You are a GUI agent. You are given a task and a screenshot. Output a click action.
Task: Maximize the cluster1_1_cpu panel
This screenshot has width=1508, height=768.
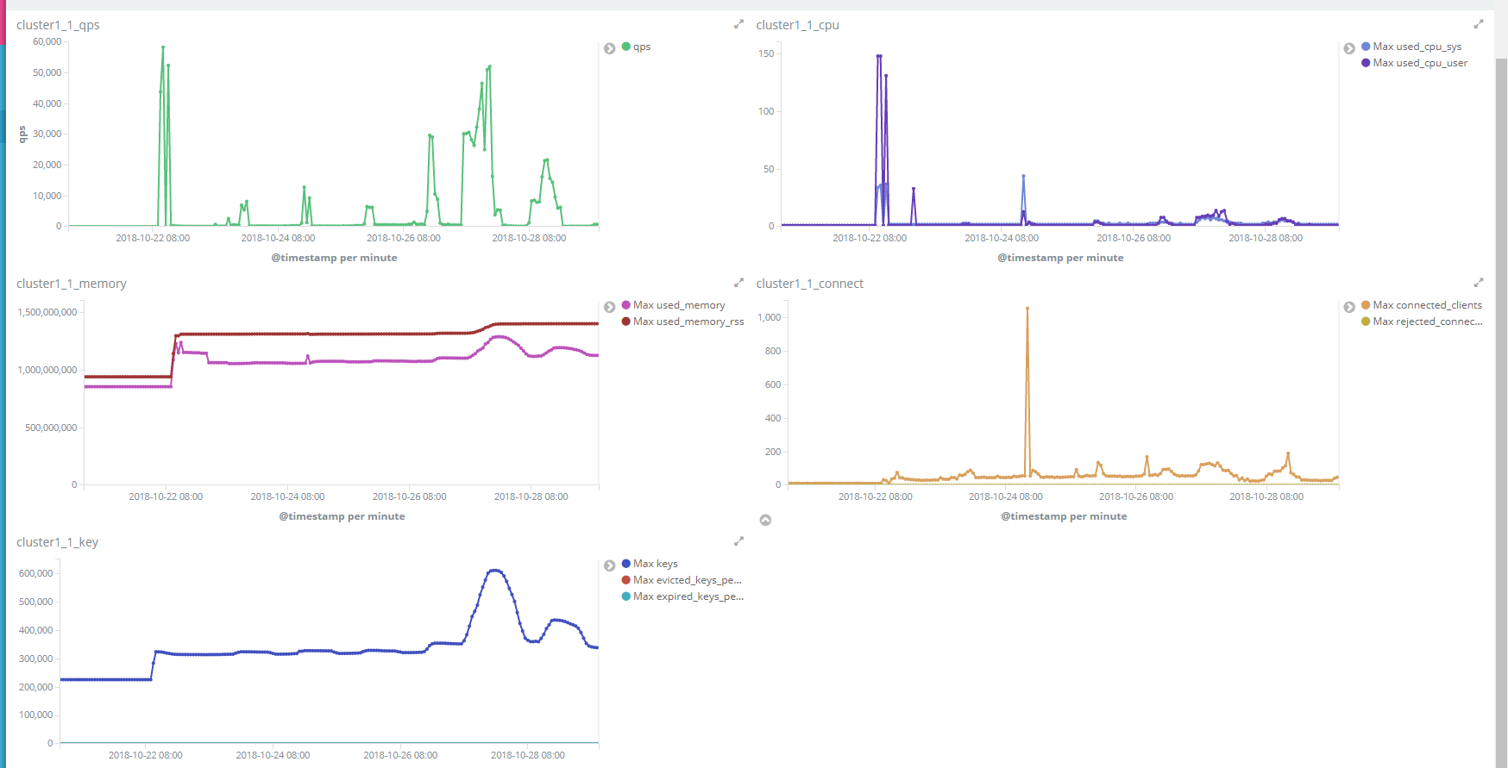coord(1478,24)
